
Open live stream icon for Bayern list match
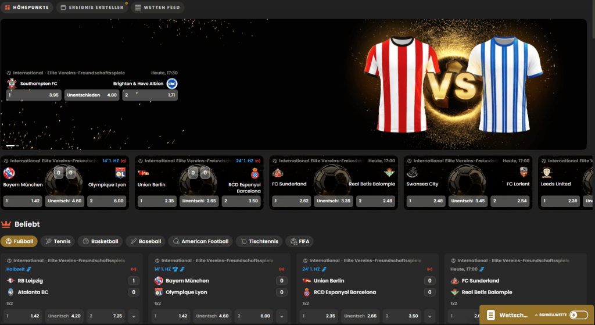coord(282,269)
